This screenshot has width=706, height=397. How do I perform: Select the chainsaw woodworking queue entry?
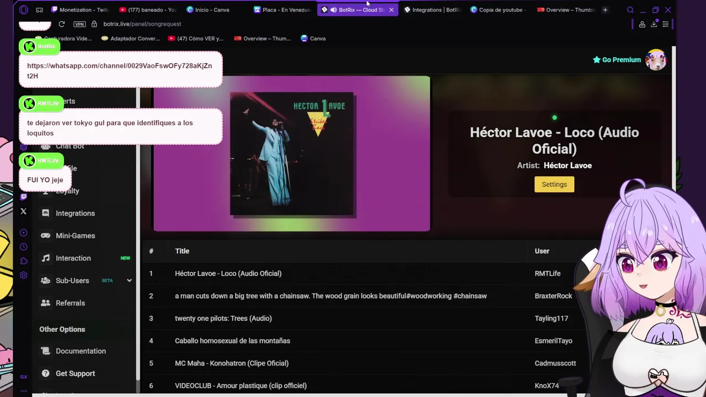(x=331, y=296)
